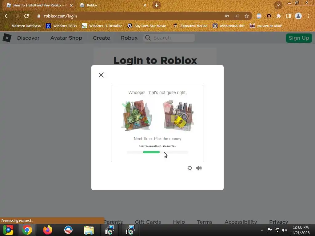Open the Chrome profile avatar menu
The width and height of the screenshot is (315, 236).
[298, 16]
